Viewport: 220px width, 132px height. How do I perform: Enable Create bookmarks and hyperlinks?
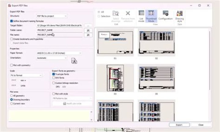coord(12,39)
